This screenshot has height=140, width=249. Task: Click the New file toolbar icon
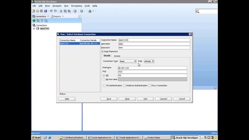pyautogui.click(x=33, y=11)
